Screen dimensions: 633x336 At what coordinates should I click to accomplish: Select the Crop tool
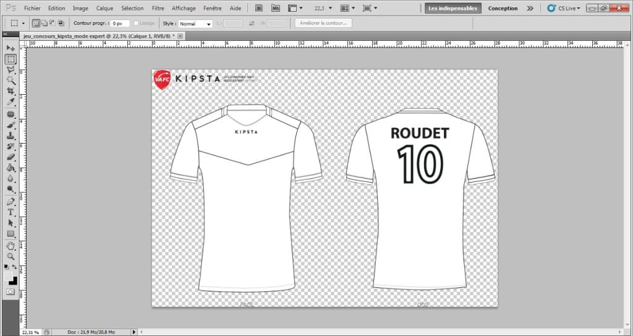point(11,91)
